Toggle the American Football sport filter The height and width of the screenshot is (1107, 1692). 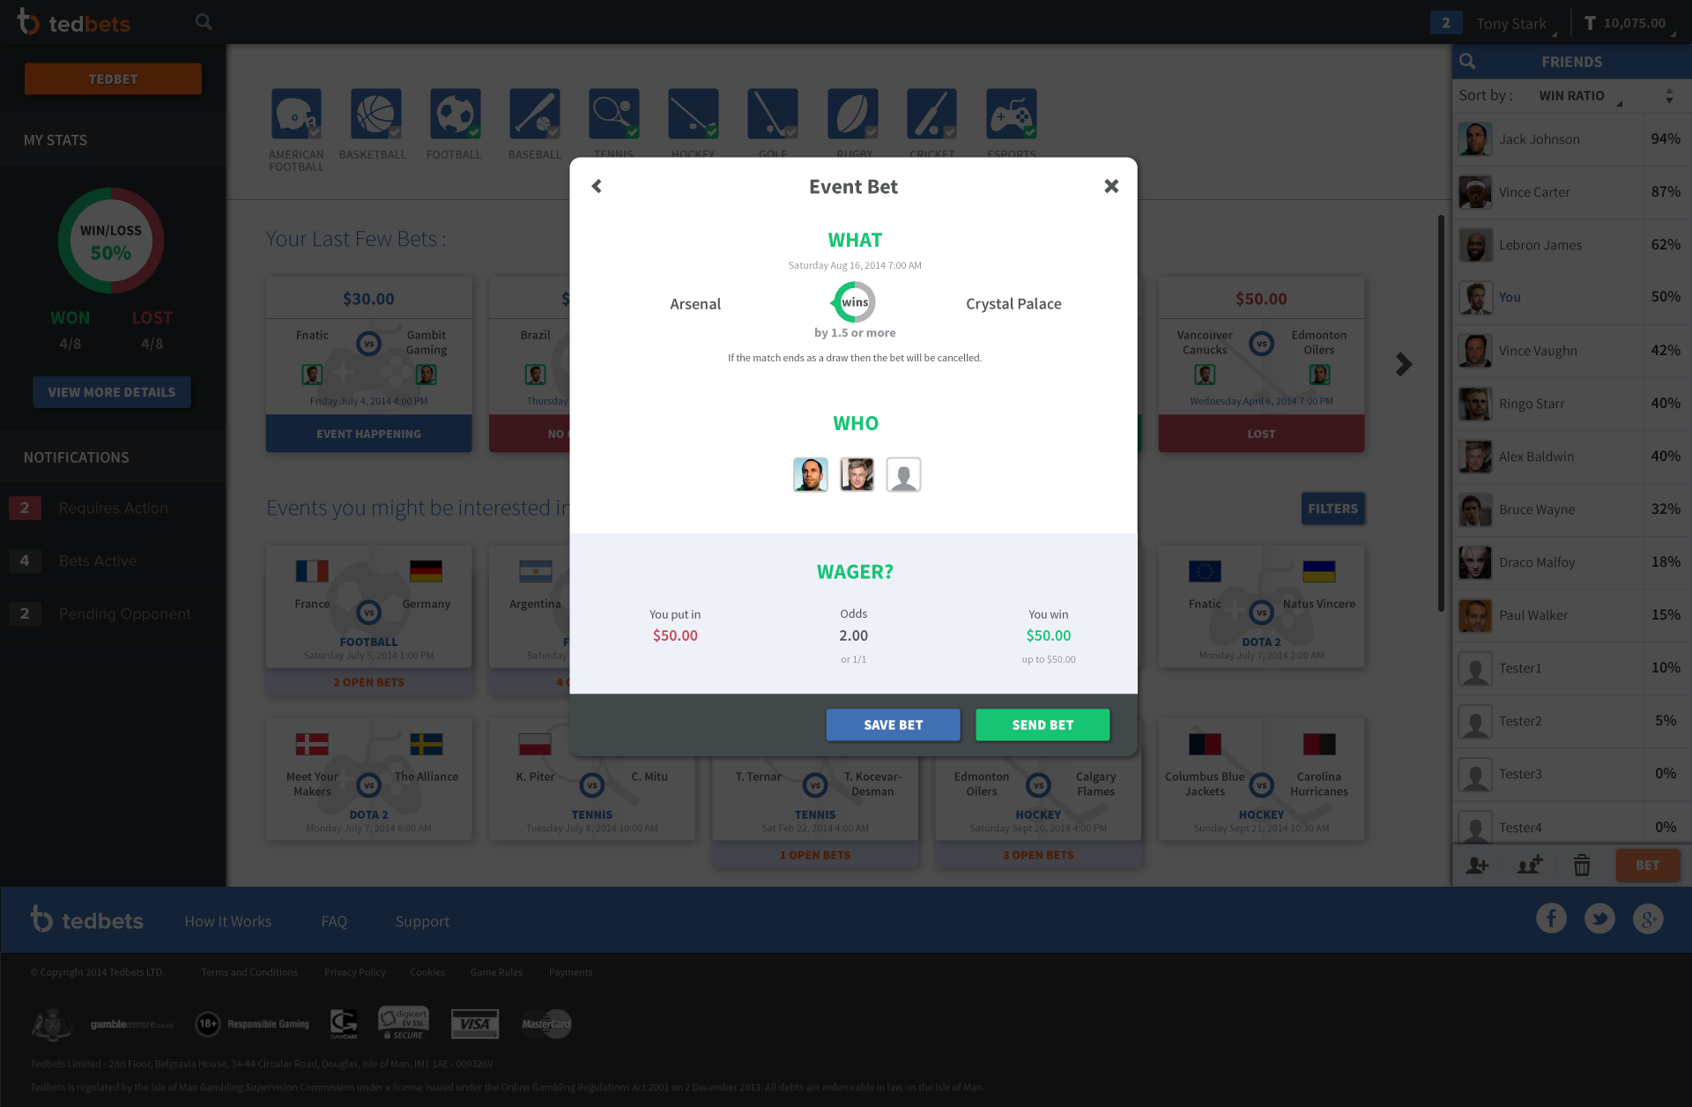click(x=296, y=114)
